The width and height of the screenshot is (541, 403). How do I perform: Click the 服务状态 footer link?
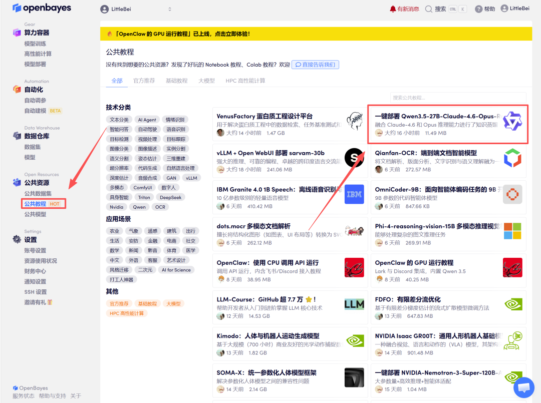tap(24, 396)
